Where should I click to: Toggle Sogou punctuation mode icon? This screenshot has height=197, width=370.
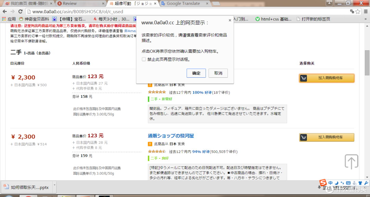[342, 183]
